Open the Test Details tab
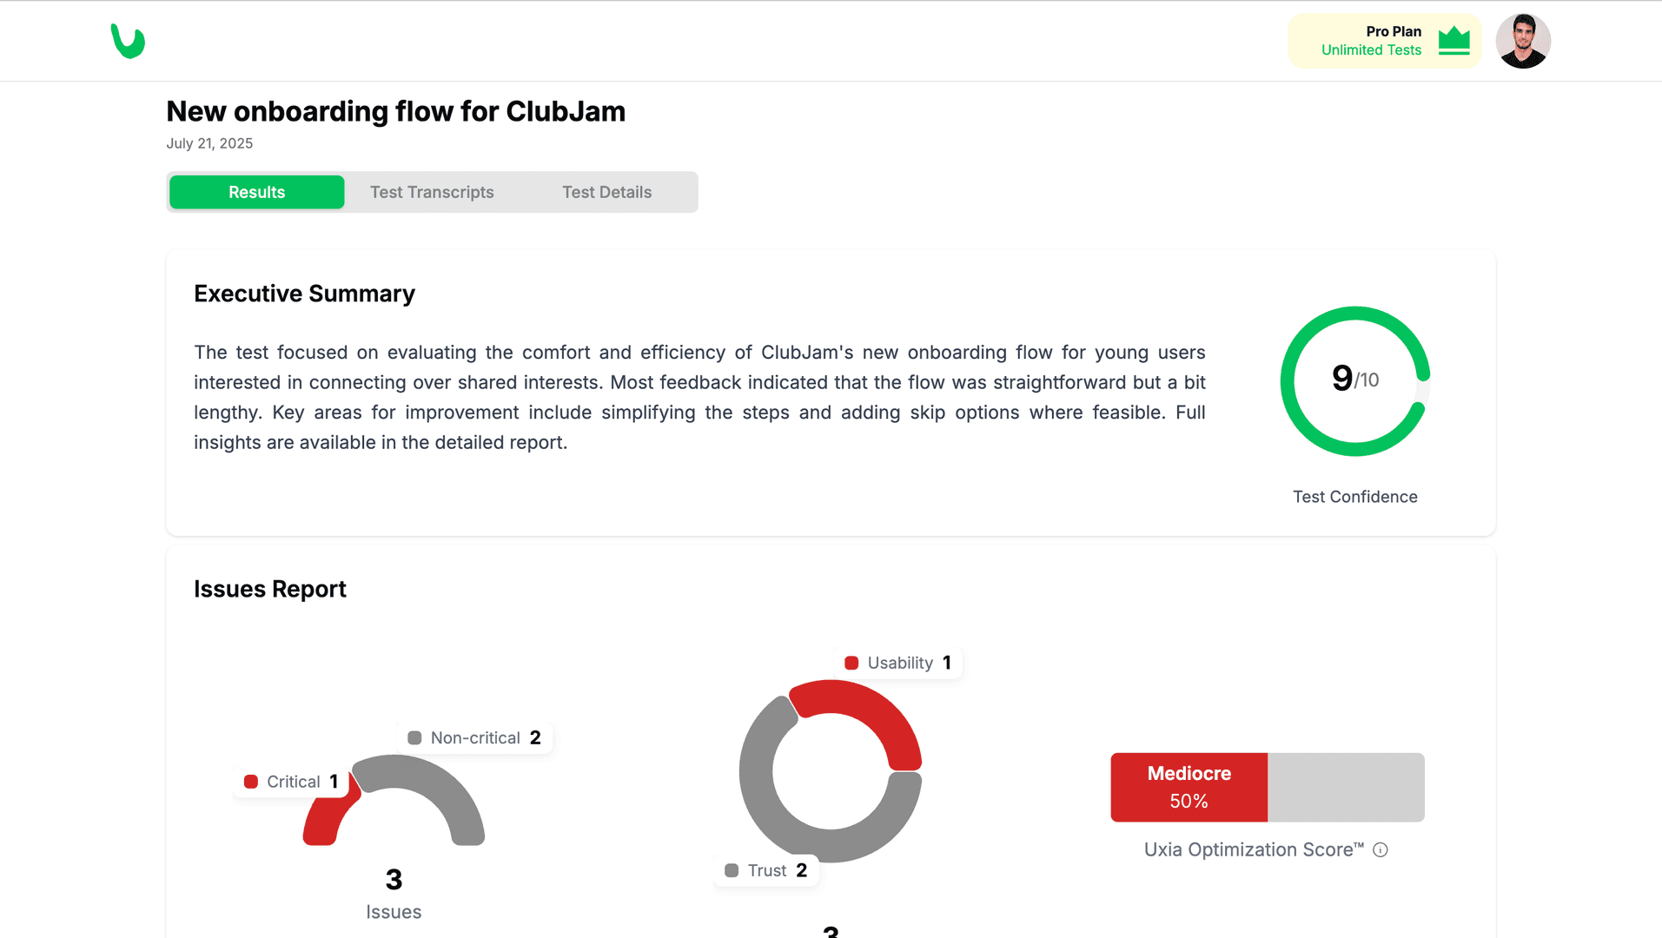 coord(606,192)
